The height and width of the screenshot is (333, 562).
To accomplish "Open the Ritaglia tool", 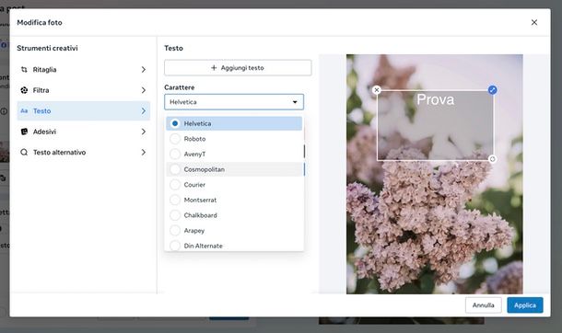I will click(84, 69).
